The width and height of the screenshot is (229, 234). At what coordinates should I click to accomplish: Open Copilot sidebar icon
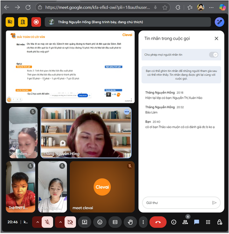click(x=222, y=7)
